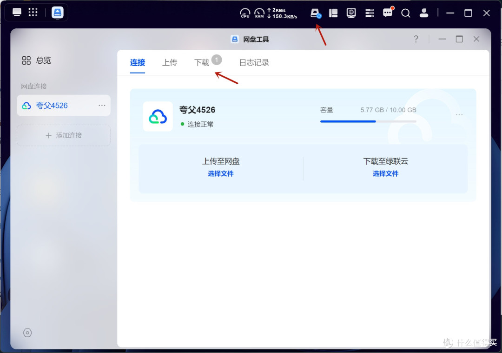
Task: Click the 连接正常 status text
Action: tap(200, 124)
